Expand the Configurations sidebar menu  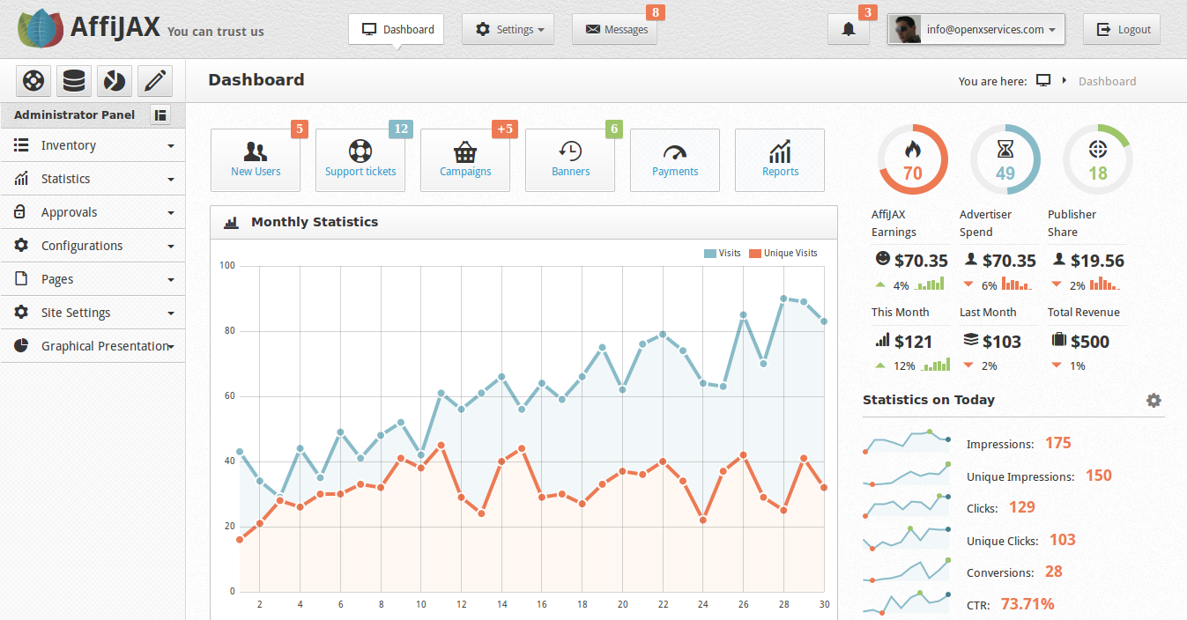[x=93, y=246]
